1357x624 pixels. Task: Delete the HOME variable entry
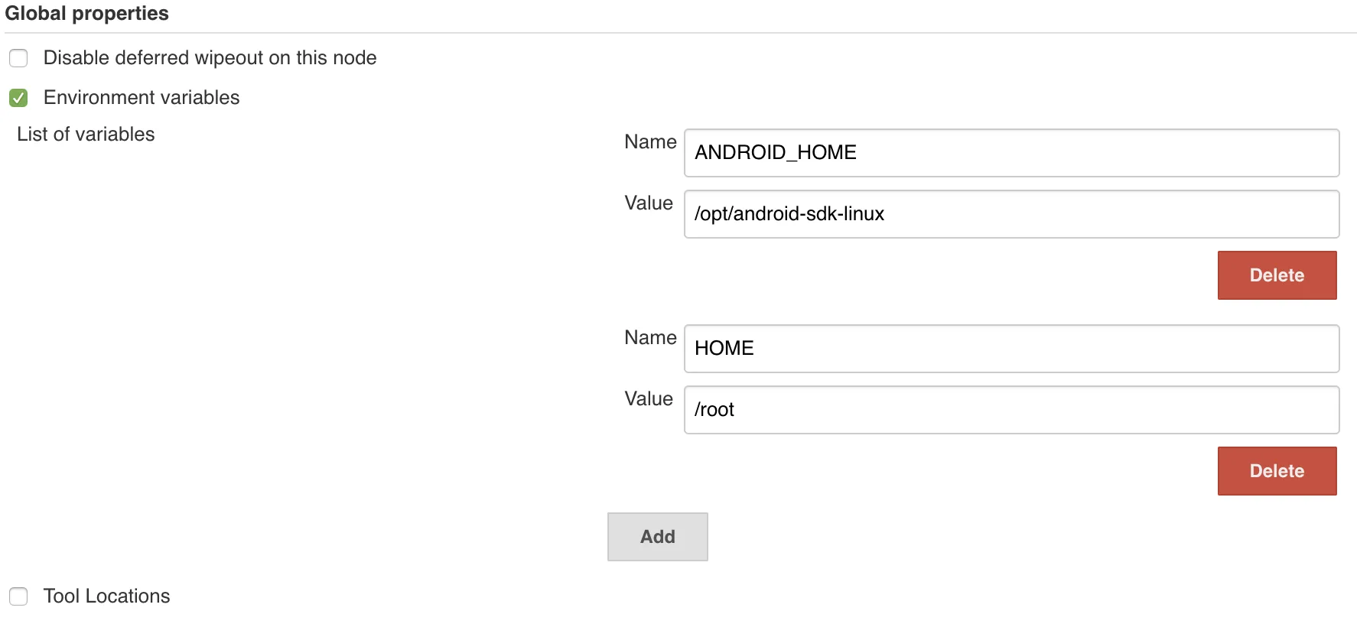(1277, 471)
